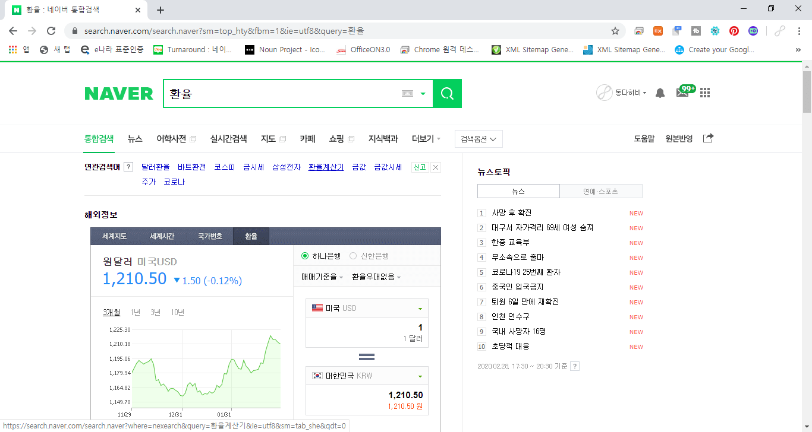Open the OfficeON3.0 bookmark
This screenshot has width=812, height=432.
363,50
